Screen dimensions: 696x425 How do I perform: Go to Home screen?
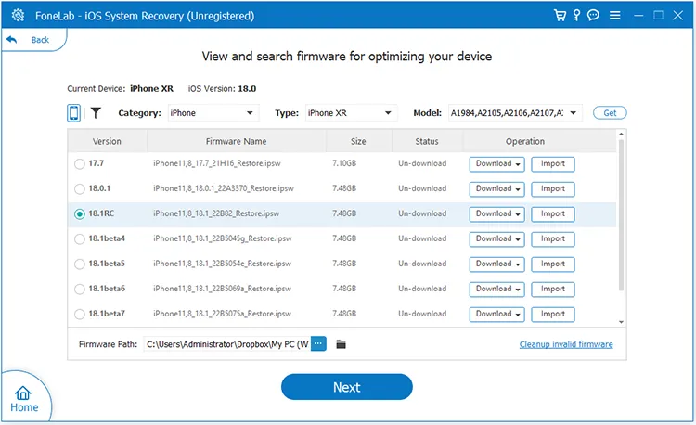pyautogui.click(x=23, y=399)
